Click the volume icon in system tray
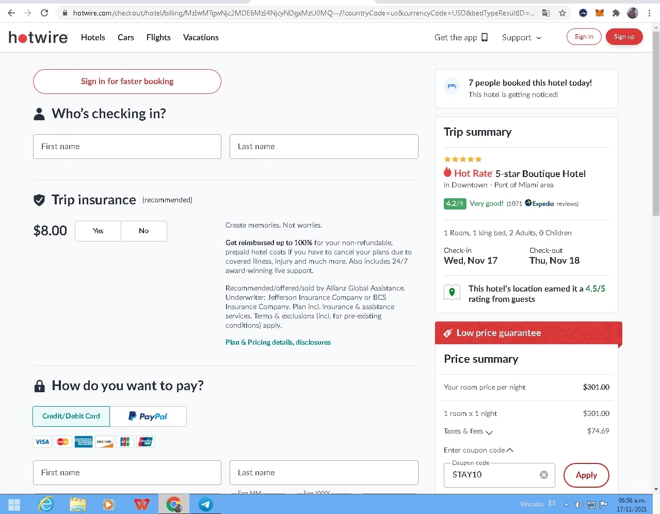Viewport: 660px width, 514px height. 578,505
